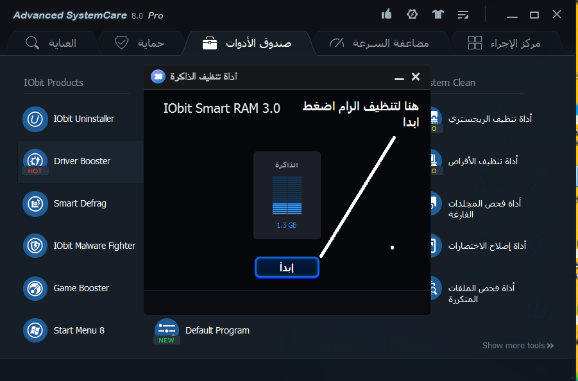578x381 pixels.
Task: Click the Smart Defrag icon
Action: point(35,204)
